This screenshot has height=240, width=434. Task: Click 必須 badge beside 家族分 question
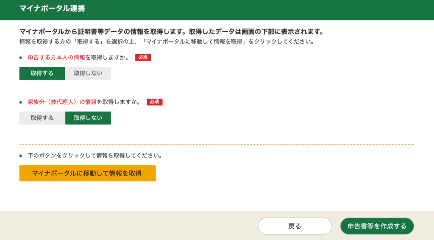(x=155, y=102)
